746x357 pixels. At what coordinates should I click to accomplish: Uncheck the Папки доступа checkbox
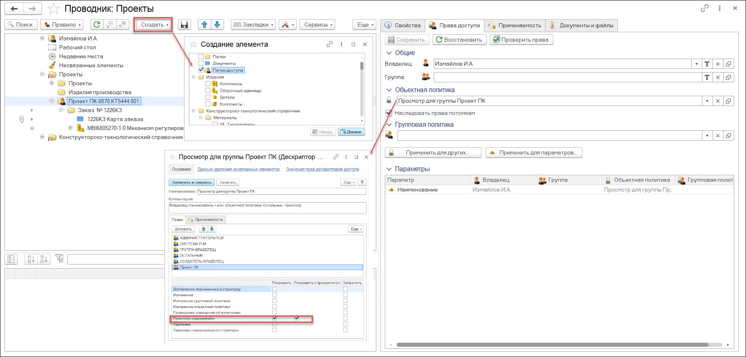click(201, 70)
